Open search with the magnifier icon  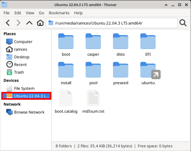point(183,23)
